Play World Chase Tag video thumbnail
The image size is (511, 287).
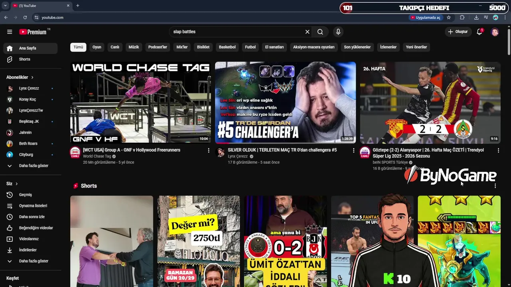click(141, 102)
